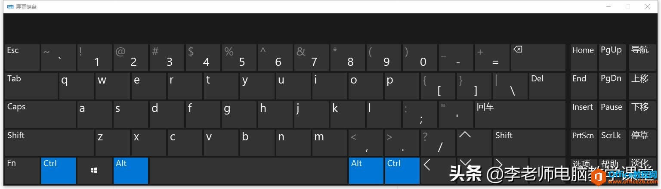Click the Esc key
The image size is (661, 189).
click(22, 57)
